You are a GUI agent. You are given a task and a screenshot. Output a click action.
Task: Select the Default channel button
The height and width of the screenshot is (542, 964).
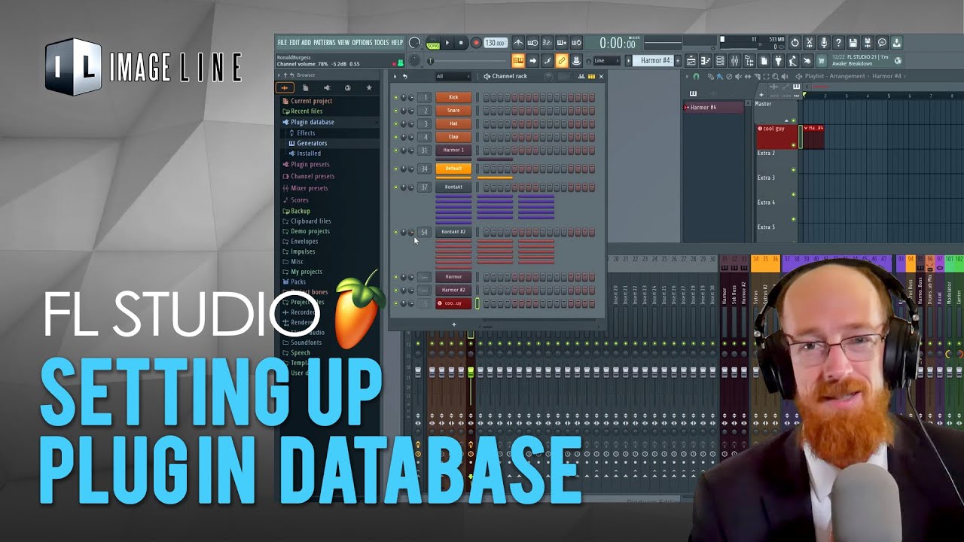pos(453,169)
